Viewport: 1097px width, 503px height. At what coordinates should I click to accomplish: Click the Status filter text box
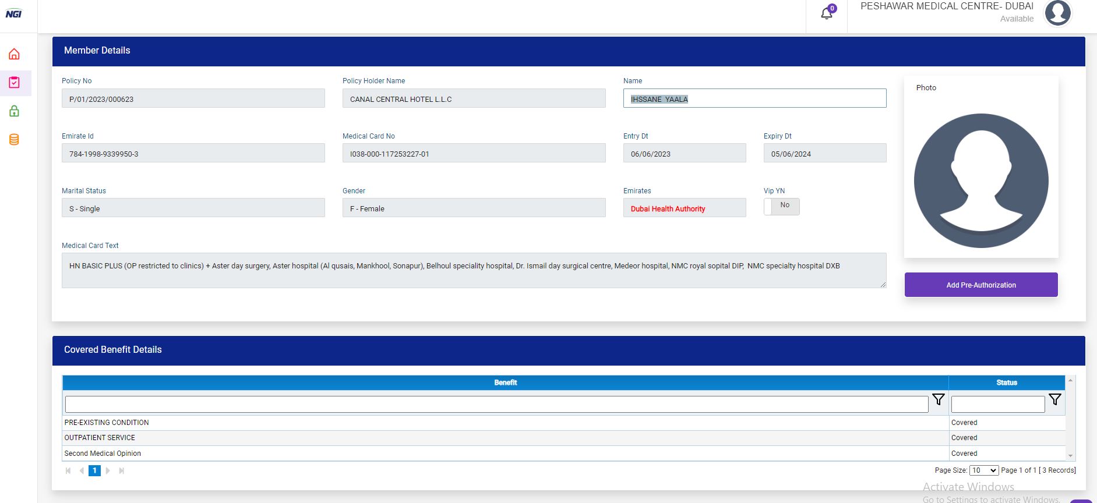pos(998,404)
